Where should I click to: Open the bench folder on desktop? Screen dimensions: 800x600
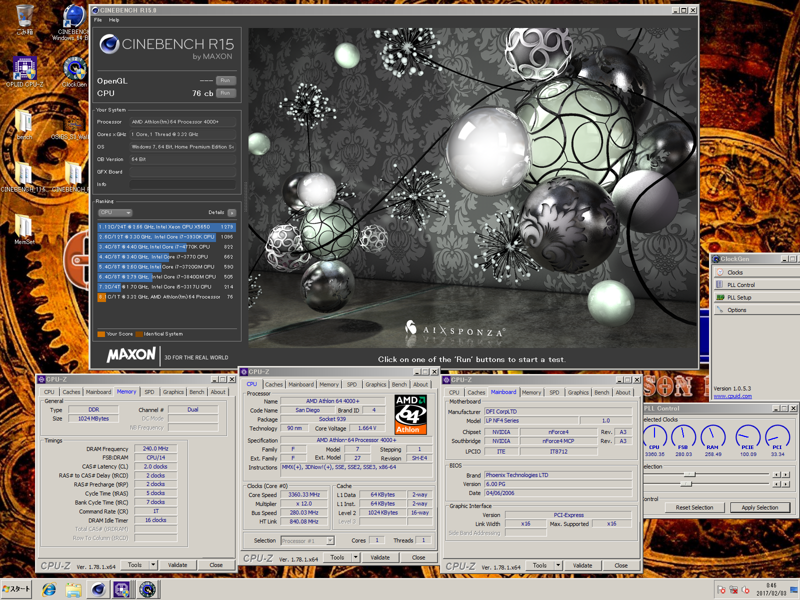(24, 124)
